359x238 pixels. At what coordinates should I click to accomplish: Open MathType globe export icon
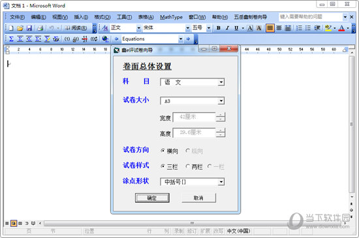pos(105,39)
